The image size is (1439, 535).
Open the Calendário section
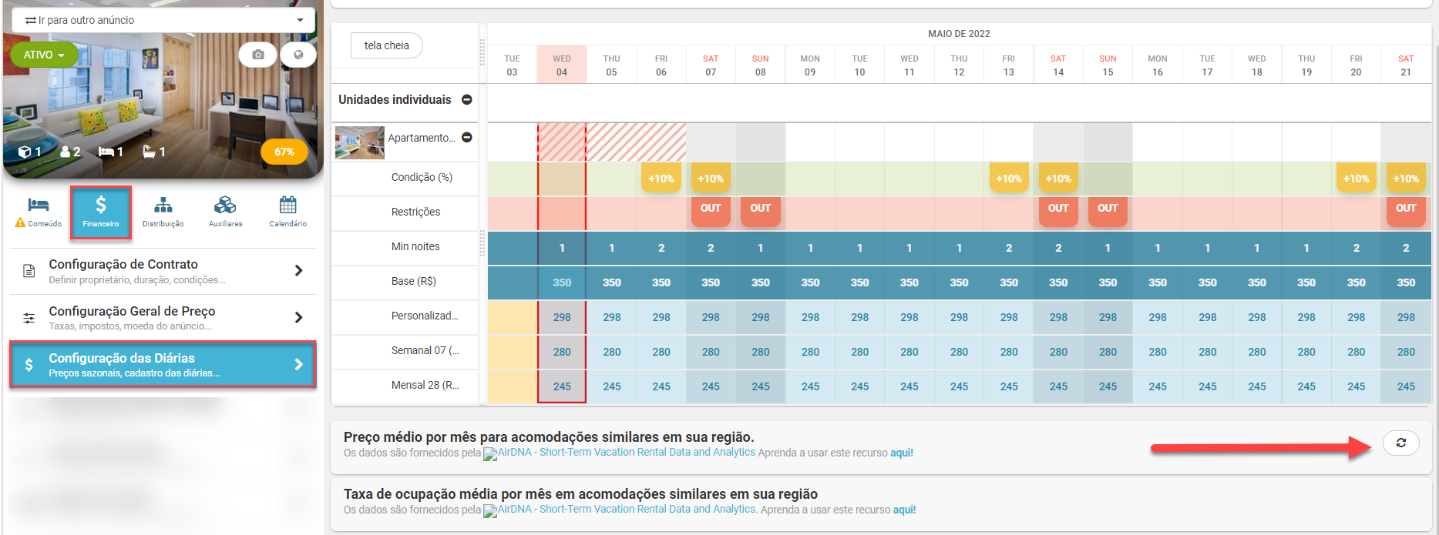pyautogui.click(x=287, y=212)
